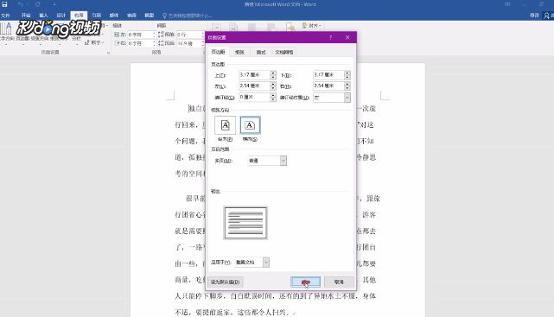Open the 断字 hyphenation dropdown in the ribbon
This screenshot has height=317, width=554.
[93, 42]
